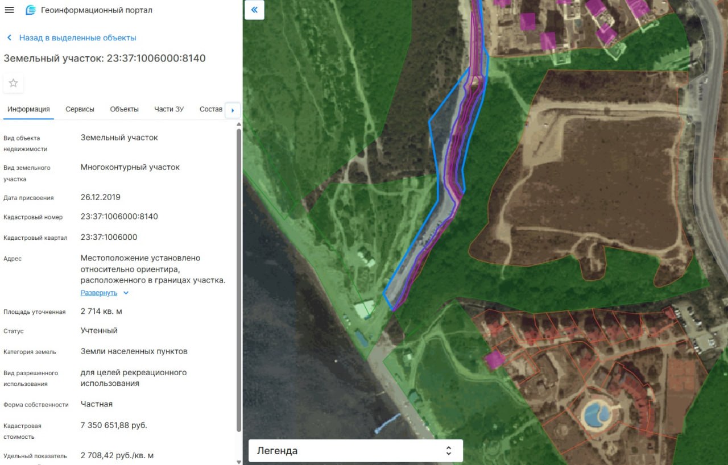Open the Сервисы tab

80,109
